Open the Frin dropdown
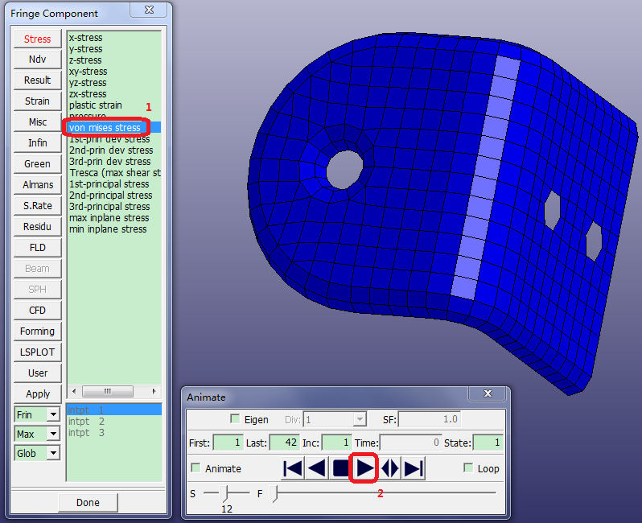Image resolution: width=642 pixels, height=523 pixels. pos(53,414)
